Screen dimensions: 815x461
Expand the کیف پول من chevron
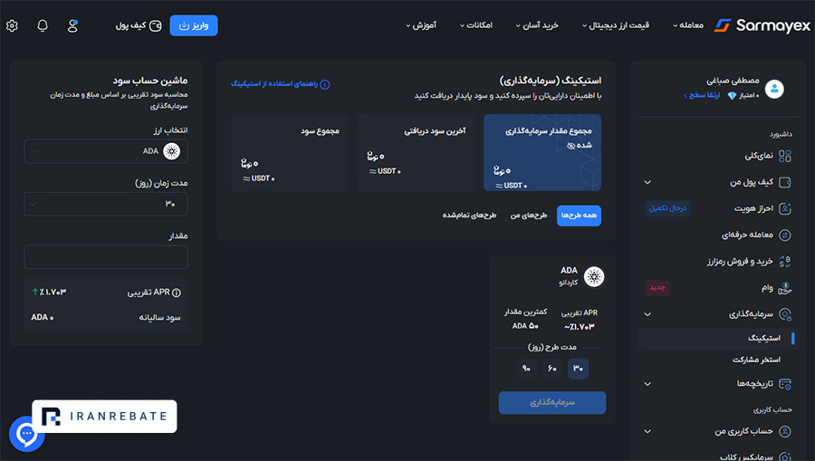coord(647,182)
